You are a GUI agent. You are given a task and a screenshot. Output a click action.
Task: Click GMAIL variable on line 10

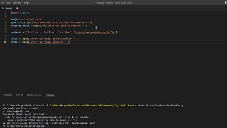[14, 42]
